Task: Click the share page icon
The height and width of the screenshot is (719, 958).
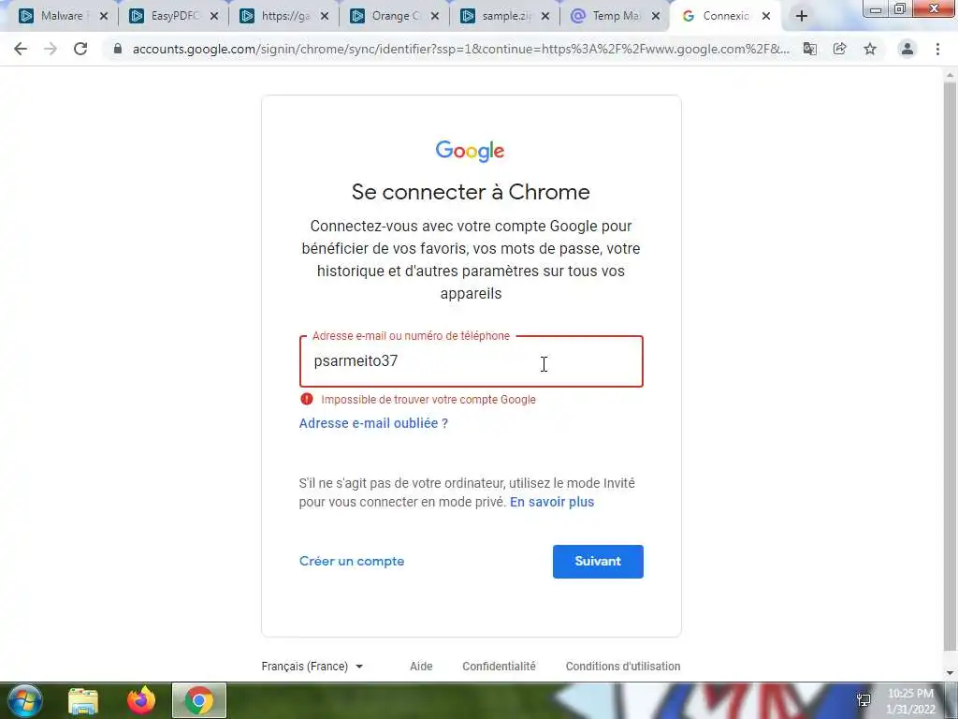Action: click(x=839, y=49)
